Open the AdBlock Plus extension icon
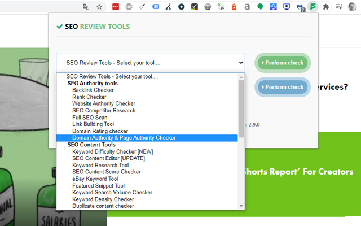The height and width of the screenshot is (226, 361). pyautogui.click(x=129, y=7)
